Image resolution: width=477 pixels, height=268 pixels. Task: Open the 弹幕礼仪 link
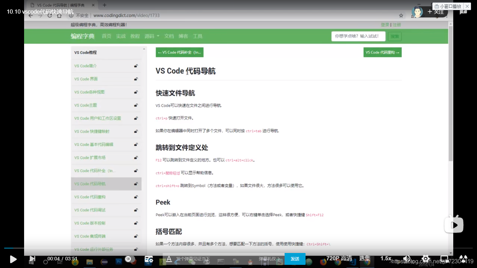click(270, 259)
